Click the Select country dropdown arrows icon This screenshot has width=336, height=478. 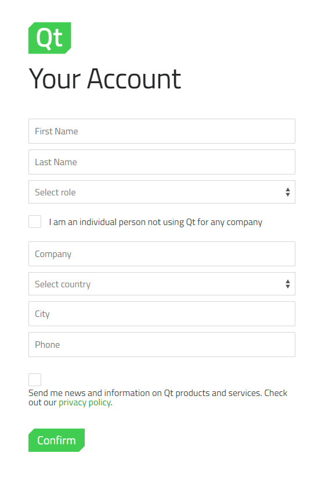click(288, 284)
